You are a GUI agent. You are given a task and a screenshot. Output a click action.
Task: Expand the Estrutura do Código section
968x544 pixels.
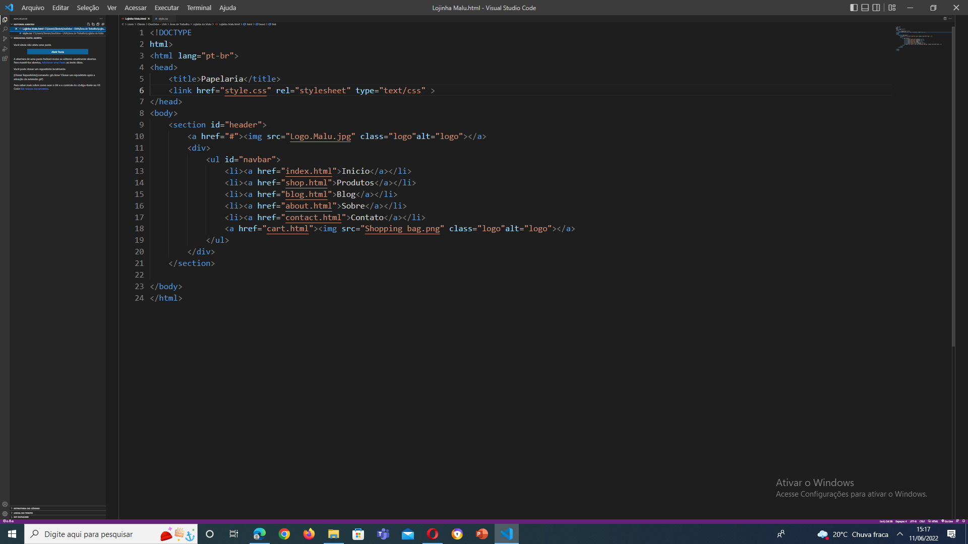point(57,509)
